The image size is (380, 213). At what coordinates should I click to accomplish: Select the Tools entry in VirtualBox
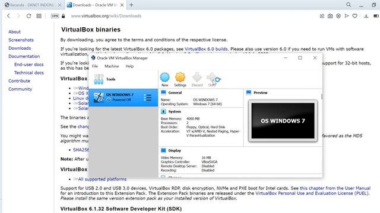(x=123, y=79)
